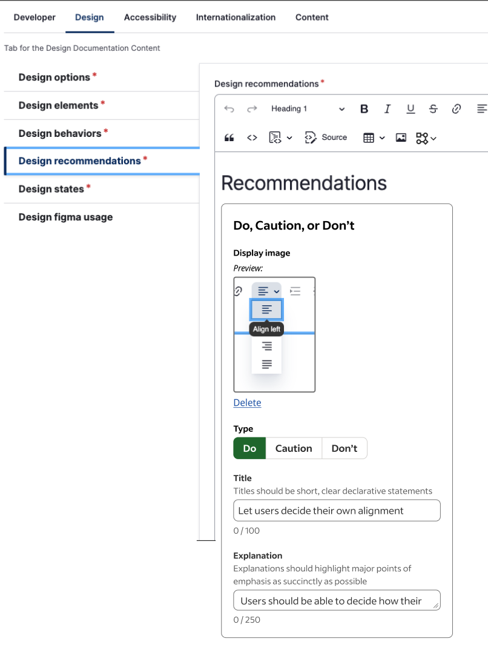This screenshot has height=670, width=488.
Task: Open the components insert tool
Action: pos(422,138)
